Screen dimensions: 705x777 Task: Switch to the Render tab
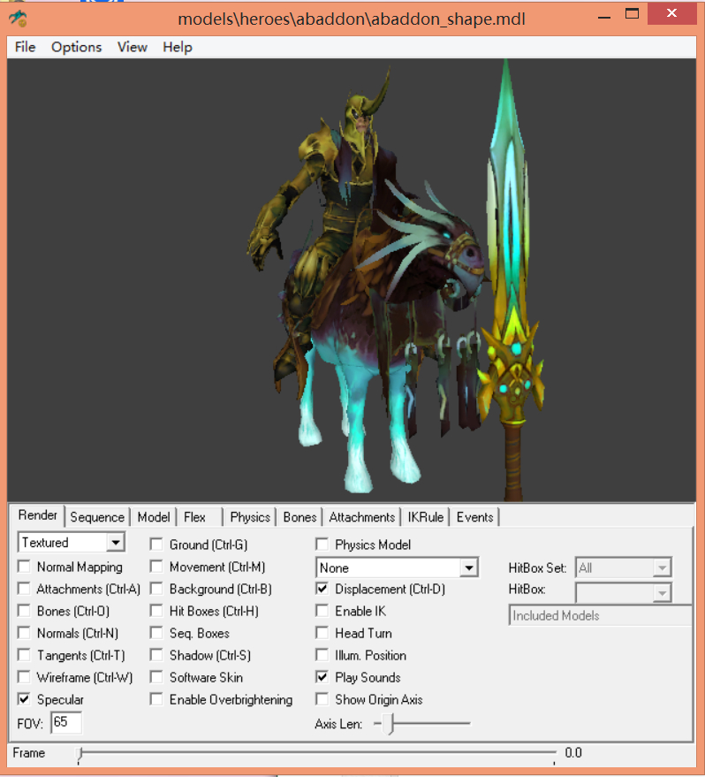coord(38,515)
